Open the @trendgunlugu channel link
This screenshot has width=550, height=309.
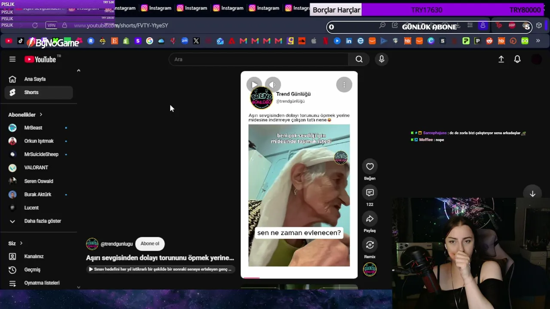coord(116,244)
